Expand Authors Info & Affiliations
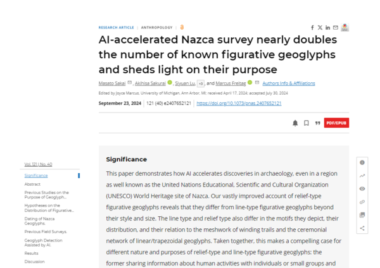 pos(288,83)
